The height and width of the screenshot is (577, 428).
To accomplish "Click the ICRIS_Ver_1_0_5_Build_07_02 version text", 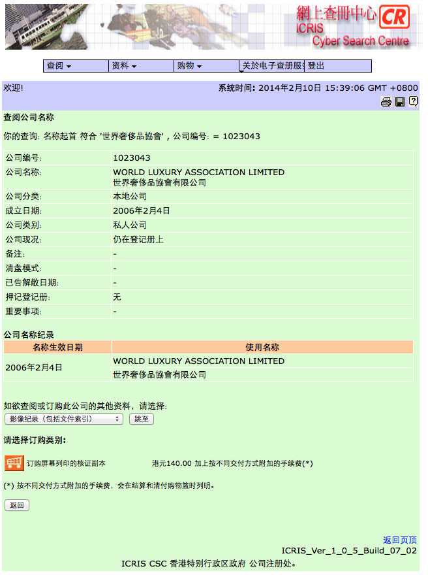I will pyautogui.click(x=349, y=550).
